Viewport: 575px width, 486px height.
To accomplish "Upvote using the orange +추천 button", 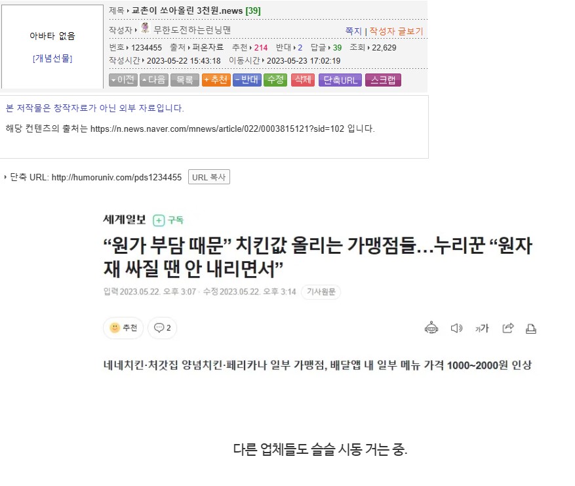I will [216, 80].
